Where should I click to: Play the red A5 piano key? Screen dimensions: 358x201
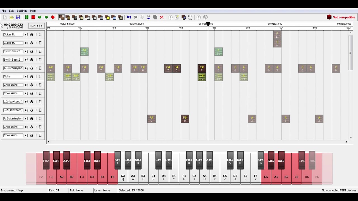[276, 177]
